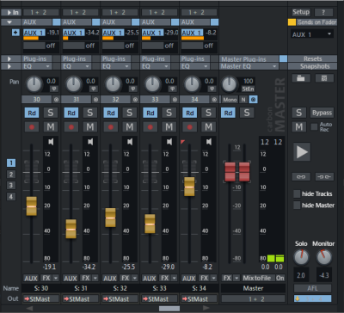Click the plus button beside AUX 1 sends
Viewport: 344px width, 313px height.
(x=15, y=33)
